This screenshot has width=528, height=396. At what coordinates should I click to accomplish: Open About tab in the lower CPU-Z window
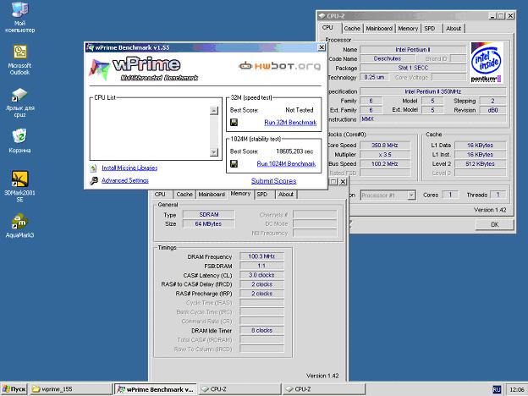point(286,195)
